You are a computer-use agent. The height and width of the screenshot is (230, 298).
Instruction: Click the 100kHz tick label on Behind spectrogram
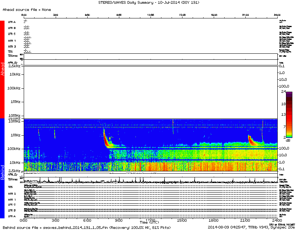coord(14,149)
